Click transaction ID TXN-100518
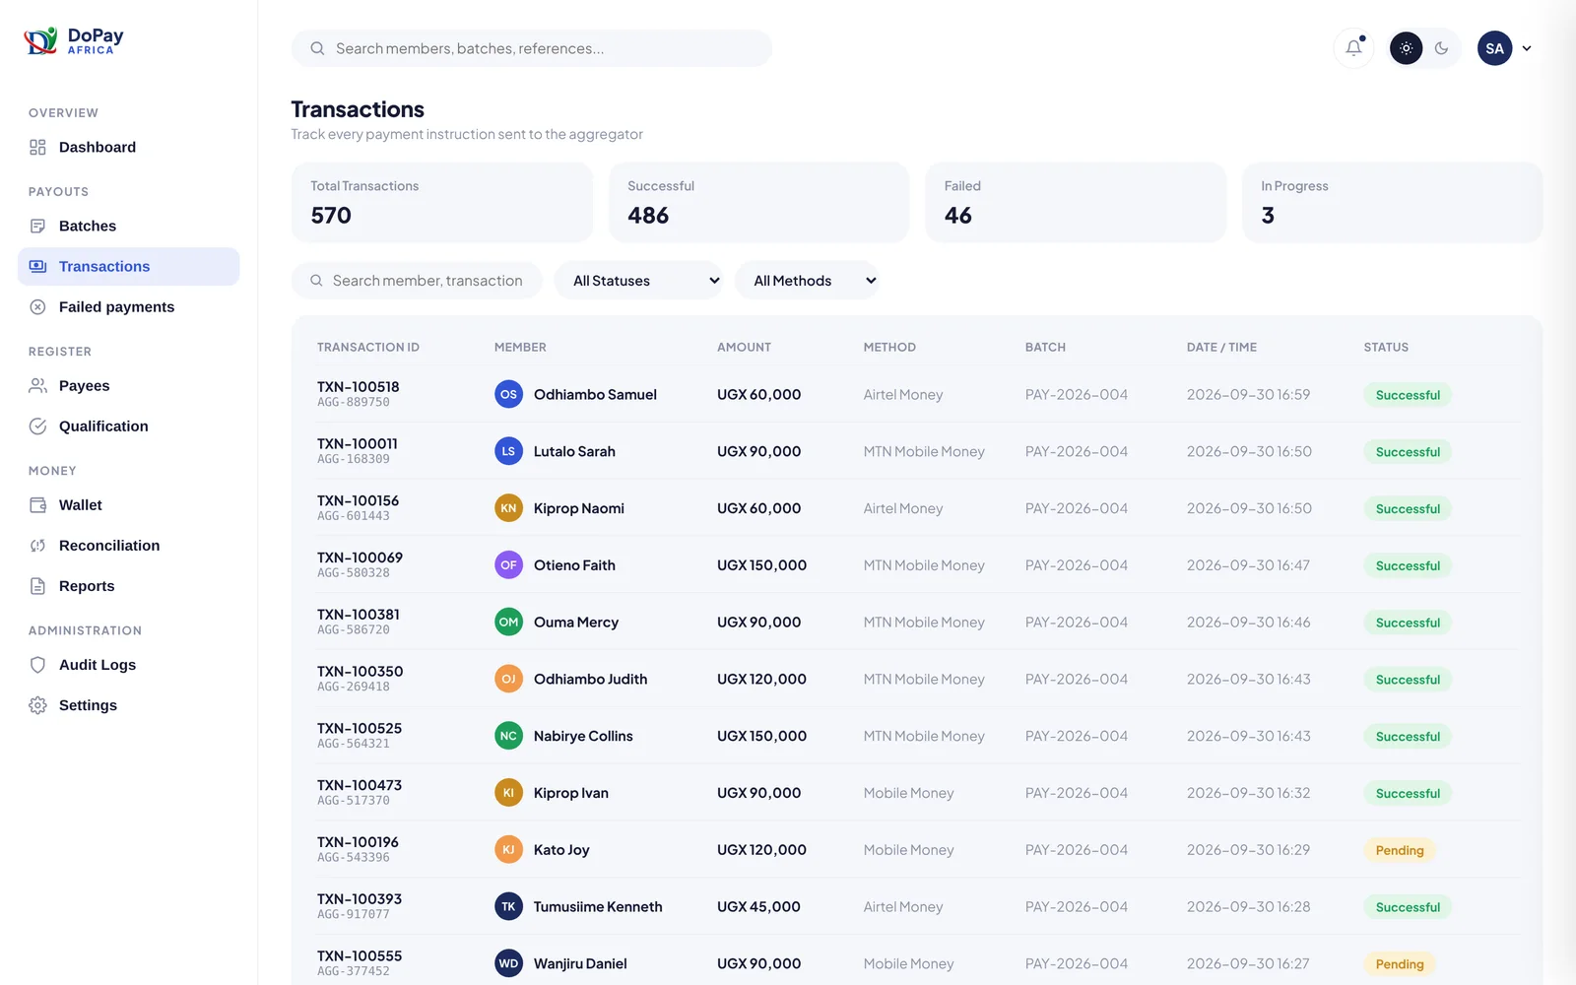Viewport: 1576px width, 985px height. [x=359, y=386]
